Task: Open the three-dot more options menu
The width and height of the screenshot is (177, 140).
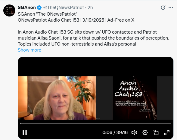Action: tap(171, 8)
